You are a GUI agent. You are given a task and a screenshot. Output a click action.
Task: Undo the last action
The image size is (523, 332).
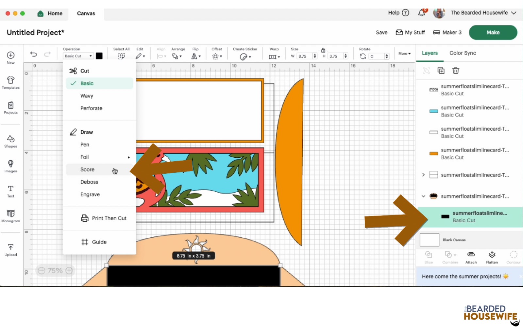pyautogui.click(x=33, y=54)
